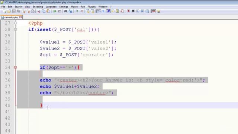Undo the last edit with green arrow

point(55,11)
